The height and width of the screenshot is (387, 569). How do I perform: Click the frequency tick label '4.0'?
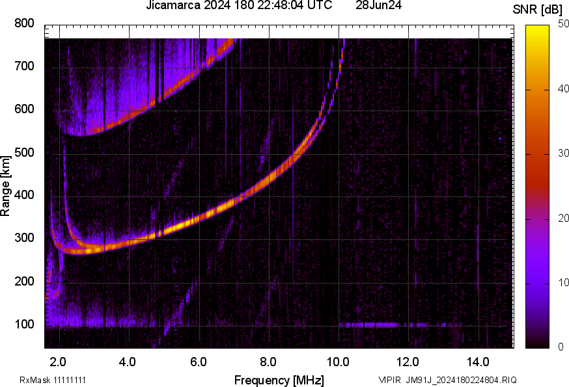pyautogui.click(x=128, y=362)
